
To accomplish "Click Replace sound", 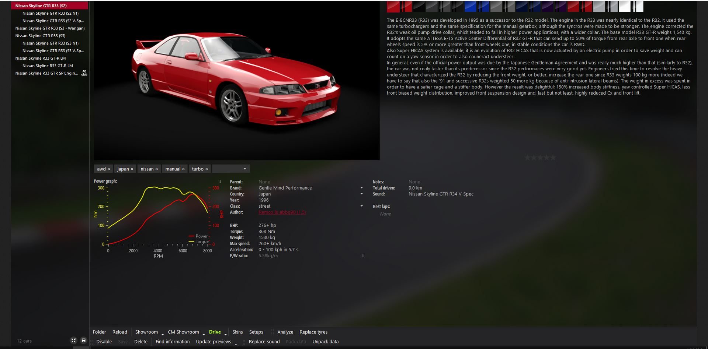I will click(264, 342).
